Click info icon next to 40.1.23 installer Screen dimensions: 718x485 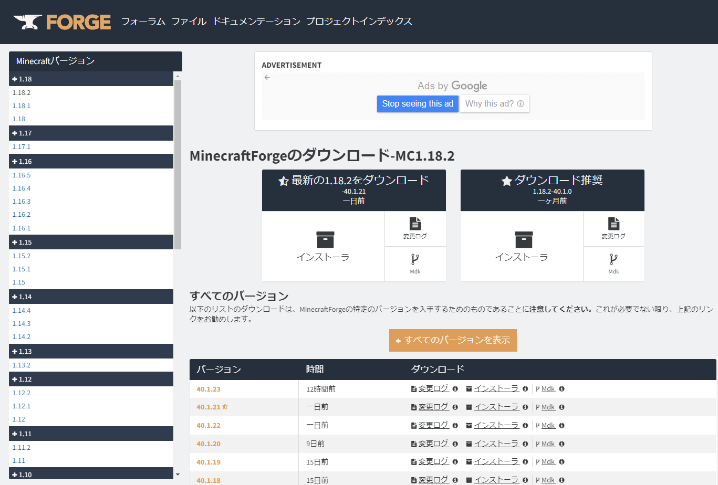[525, 389]
